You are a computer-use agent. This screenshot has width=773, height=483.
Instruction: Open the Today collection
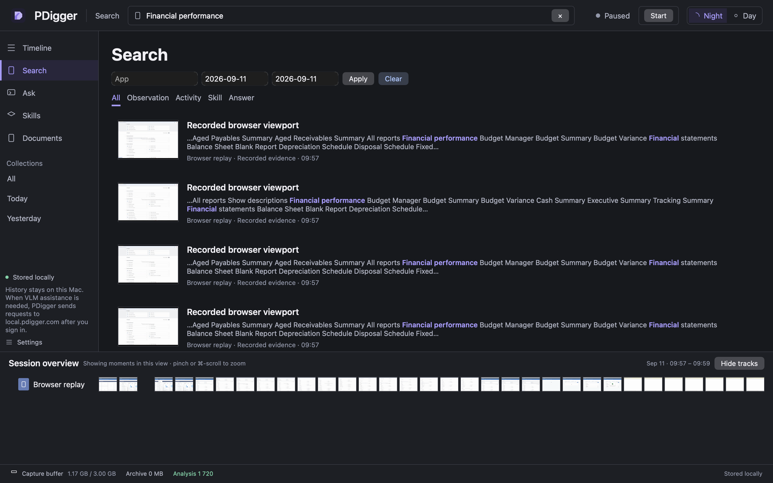[17, 198]
